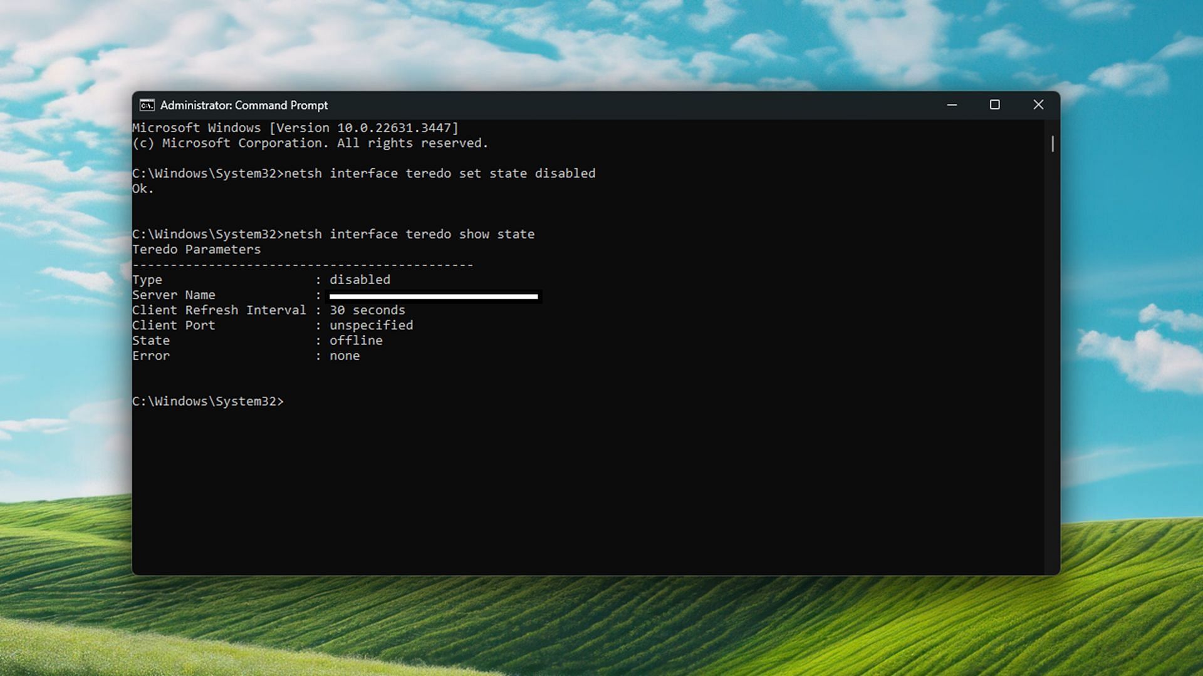This screenshot has width=1203, height=676.
Task: Click the '30 seconds' refresh interval value
Action: pyautogui.click(x=367, y=310)
